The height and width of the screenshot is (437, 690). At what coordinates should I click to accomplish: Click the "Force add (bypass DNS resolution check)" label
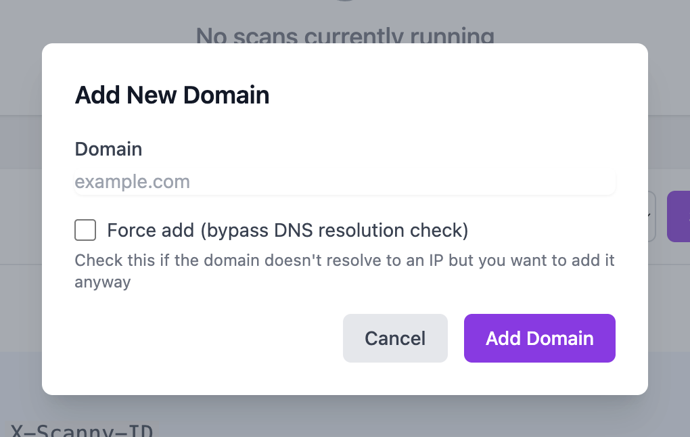(287, 230)
